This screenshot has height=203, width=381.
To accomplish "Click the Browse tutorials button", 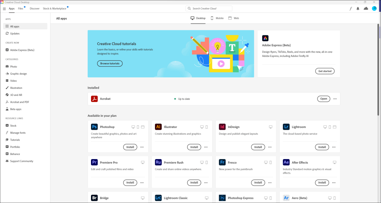I will pyautogui.click(x=110, y=63).
